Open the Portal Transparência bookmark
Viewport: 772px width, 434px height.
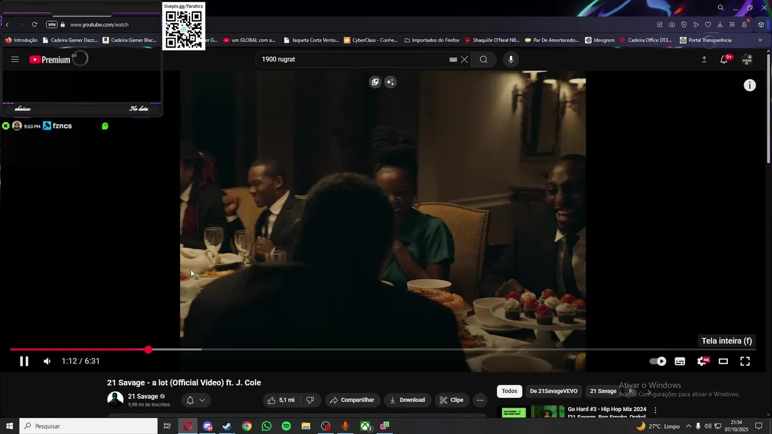[706, 40]
